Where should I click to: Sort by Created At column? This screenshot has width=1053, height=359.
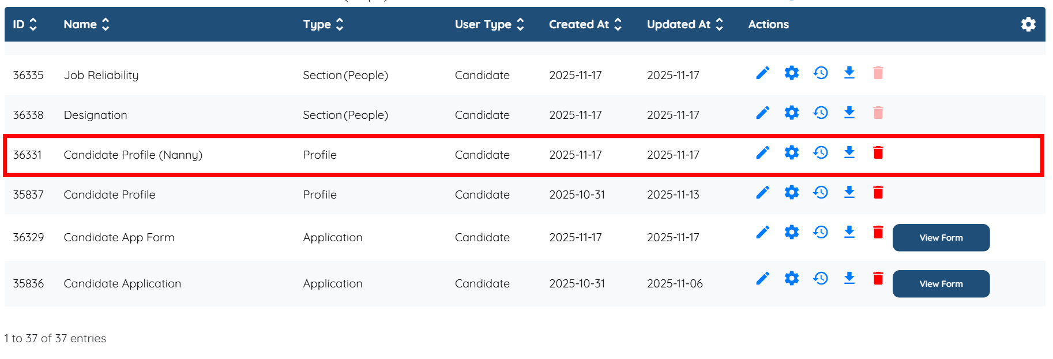[x=585, y=24]
